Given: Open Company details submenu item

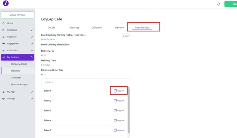Looking at the screenshot, I should pos(19,64).
